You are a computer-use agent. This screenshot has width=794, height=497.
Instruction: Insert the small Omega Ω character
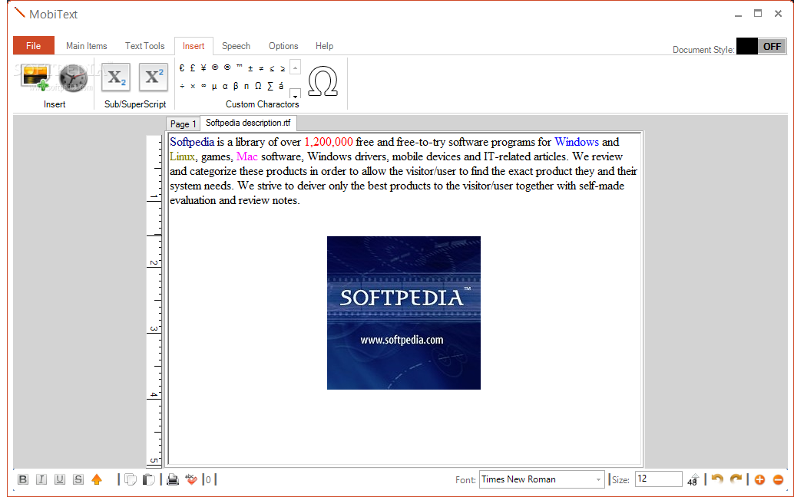coord(258,86)
